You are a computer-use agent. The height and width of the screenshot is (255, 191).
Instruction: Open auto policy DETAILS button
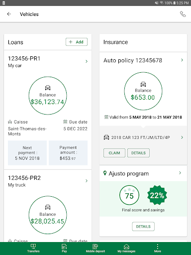point(138,153)
